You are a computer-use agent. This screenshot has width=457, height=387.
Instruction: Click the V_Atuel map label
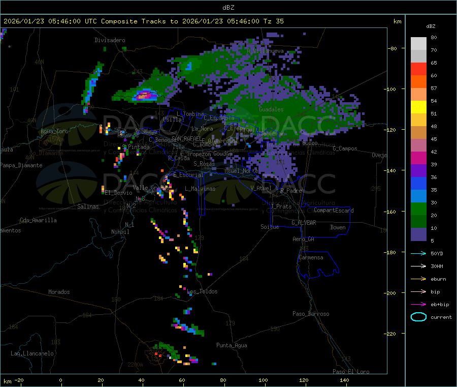coord(261,188)
